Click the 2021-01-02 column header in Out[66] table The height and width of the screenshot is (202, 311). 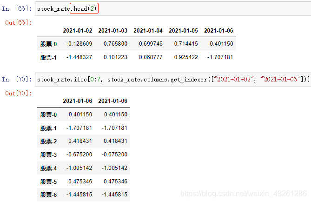point(78,31)
